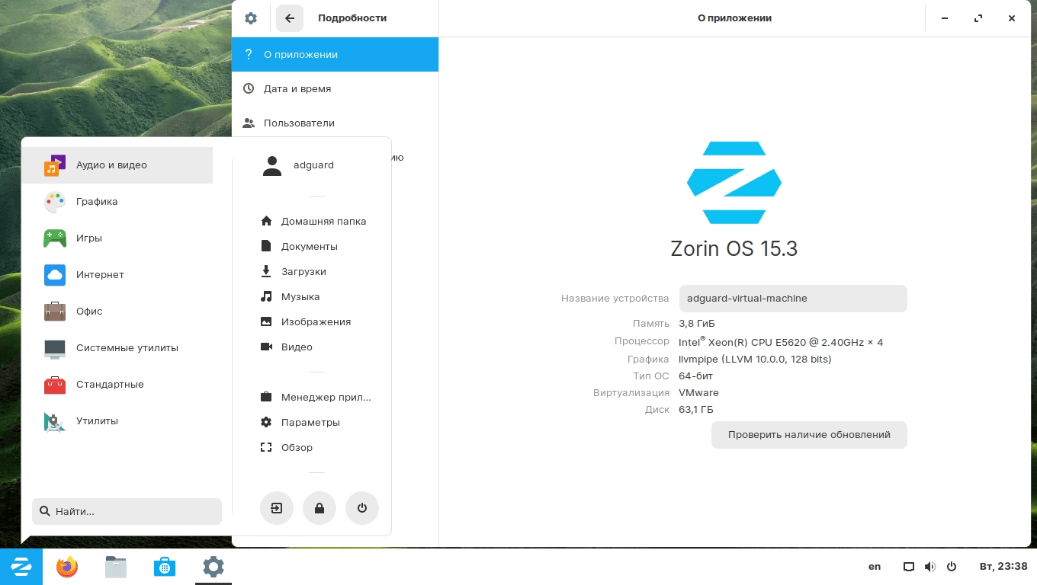Screen dimensions: 1037x585
Task: Click the Zorin OS logo
Action: pyautogui.click(x=734, y=183)
